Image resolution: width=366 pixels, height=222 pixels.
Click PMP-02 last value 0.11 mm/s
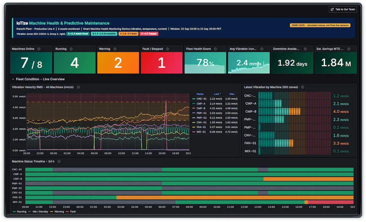click(216, 118)
